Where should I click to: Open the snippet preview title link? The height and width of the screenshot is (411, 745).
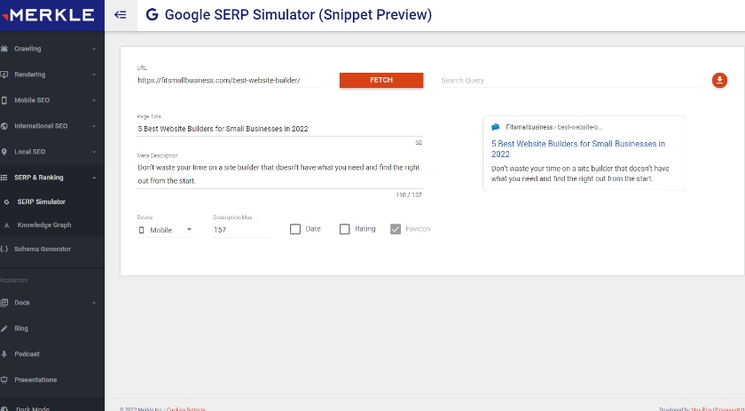(x=577, y=148)
